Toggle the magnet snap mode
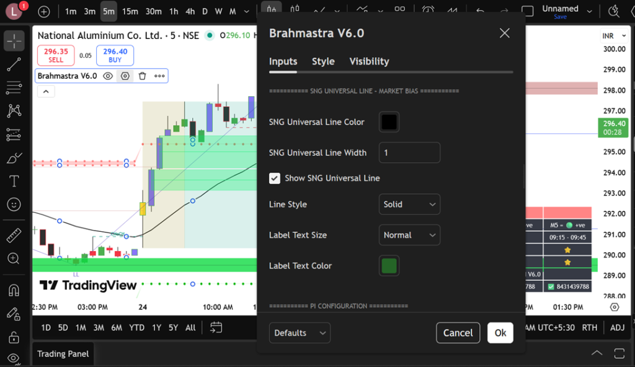 (14, 290)
